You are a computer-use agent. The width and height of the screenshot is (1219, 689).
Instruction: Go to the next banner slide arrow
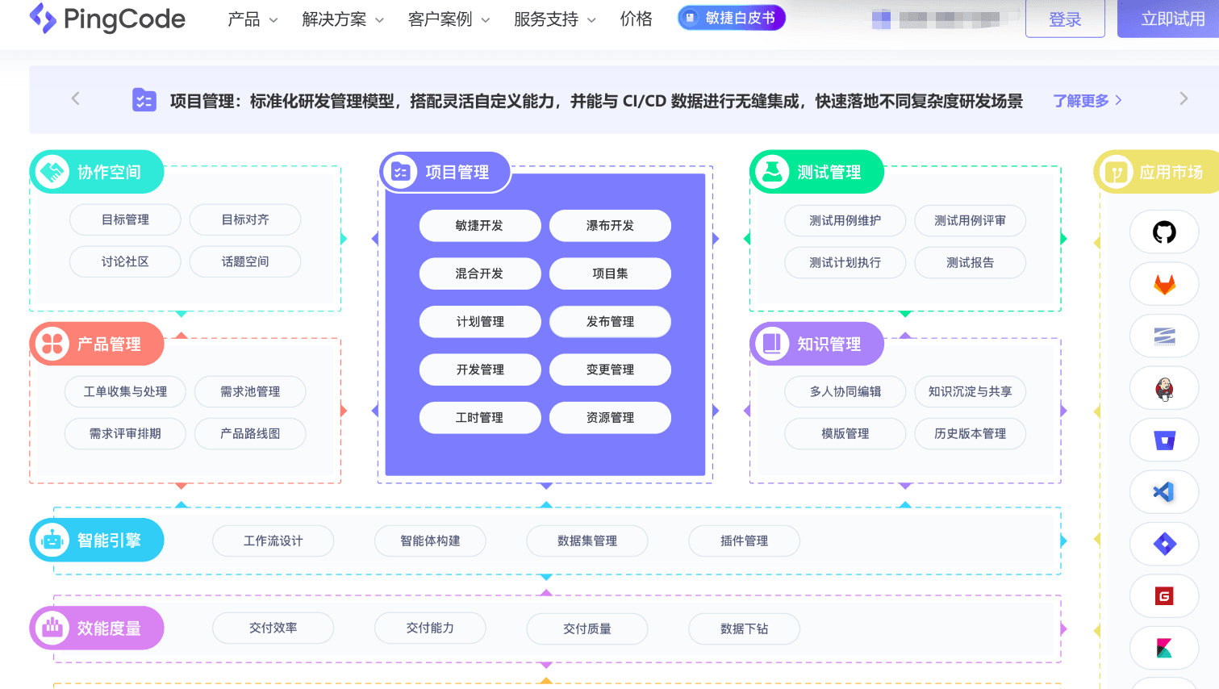tap(1184, 98)
